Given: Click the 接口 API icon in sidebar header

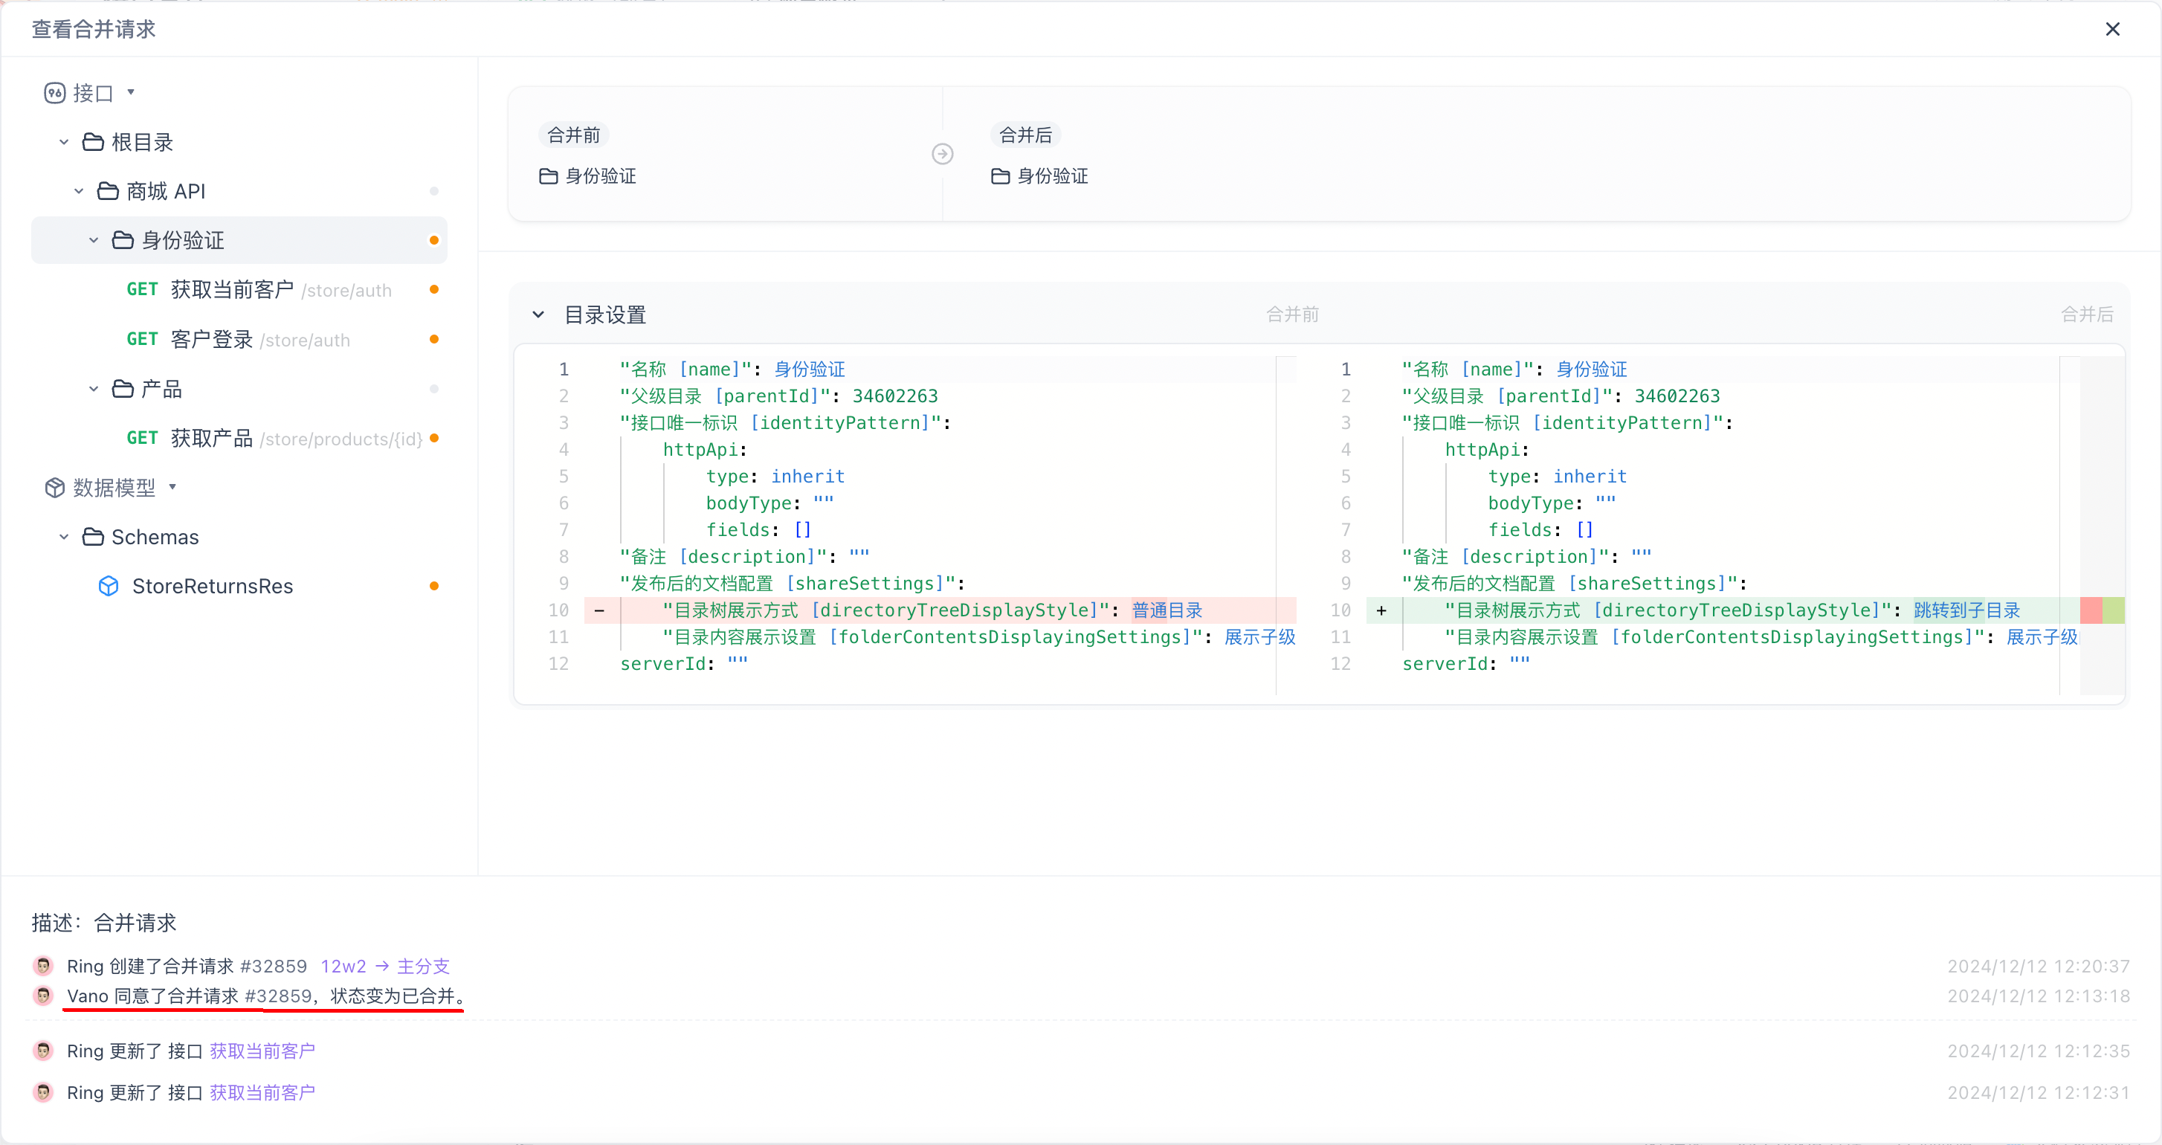Looking at the screenshot, I should pos(54,92).
